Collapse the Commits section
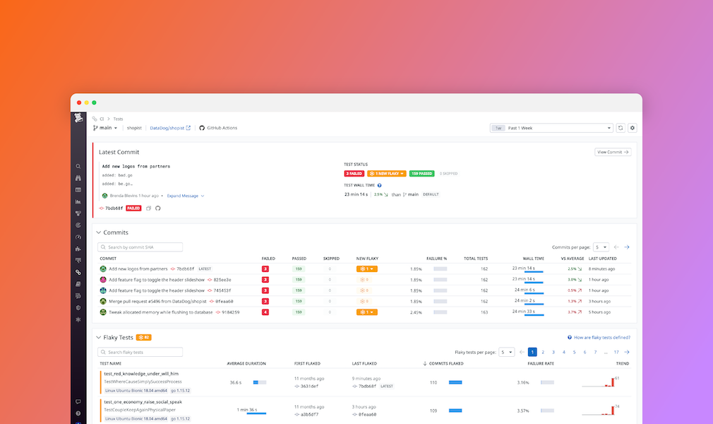This screenshot has height=424, width=713. pos(99,232)
